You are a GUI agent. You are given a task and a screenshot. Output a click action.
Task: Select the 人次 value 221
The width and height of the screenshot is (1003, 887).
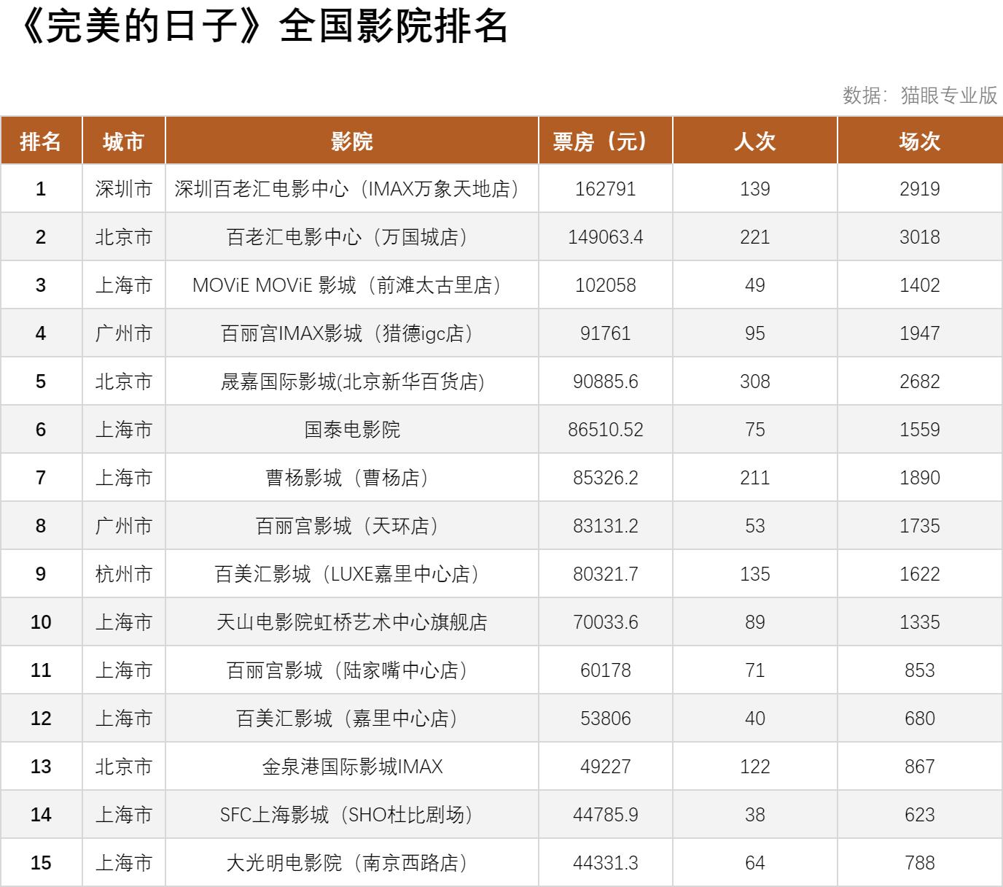755,237
